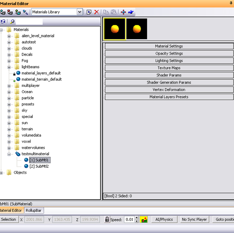Click the reset material on selection icon

pos(10,12)
